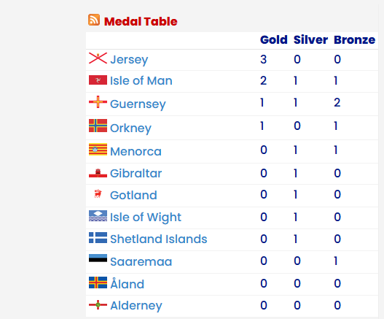Click the Gibraltar flag icon
The image size is (384, 319).
tap(98, 173)
